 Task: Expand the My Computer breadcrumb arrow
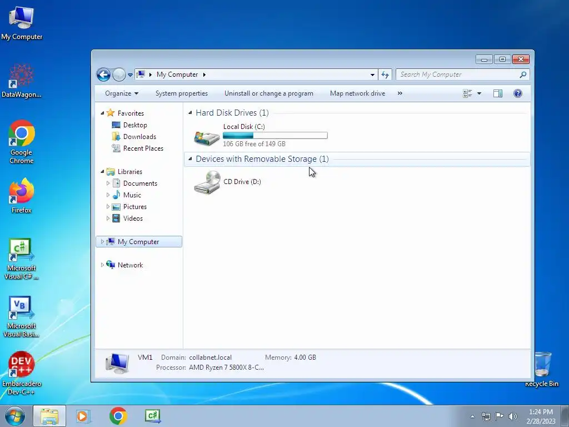click(204, 75)
